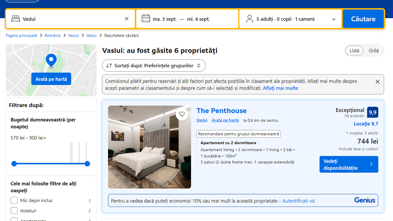Tick the Hoteluri filter checkbox
This screenshot has height=221, width=393.
pos(14,211)
